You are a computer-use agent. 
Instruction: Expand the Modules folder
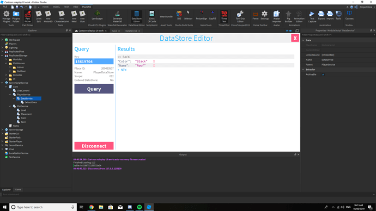point(6,59)
